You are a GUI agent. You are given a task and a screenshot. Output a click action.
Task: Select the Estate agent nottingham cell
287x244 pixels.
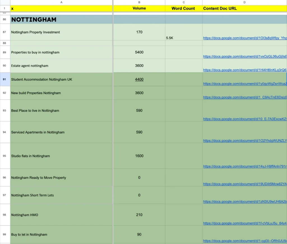point(61,65)
